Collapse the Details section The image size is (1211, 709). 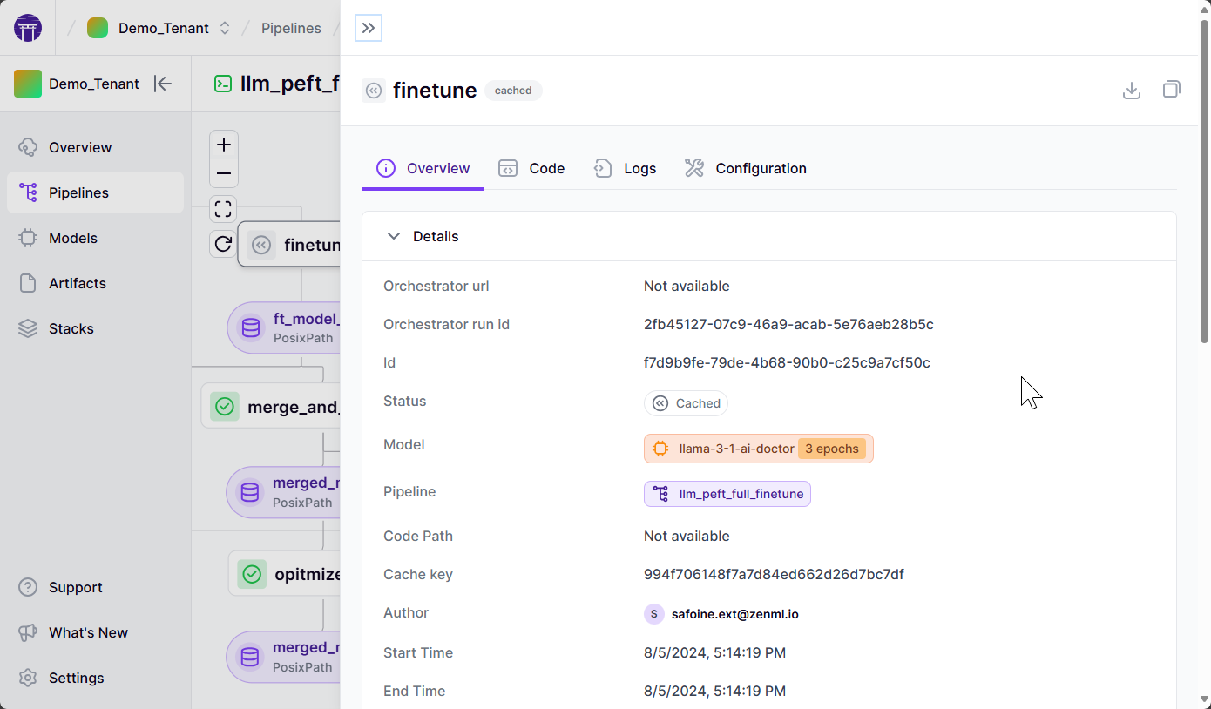tap(394, 236)
